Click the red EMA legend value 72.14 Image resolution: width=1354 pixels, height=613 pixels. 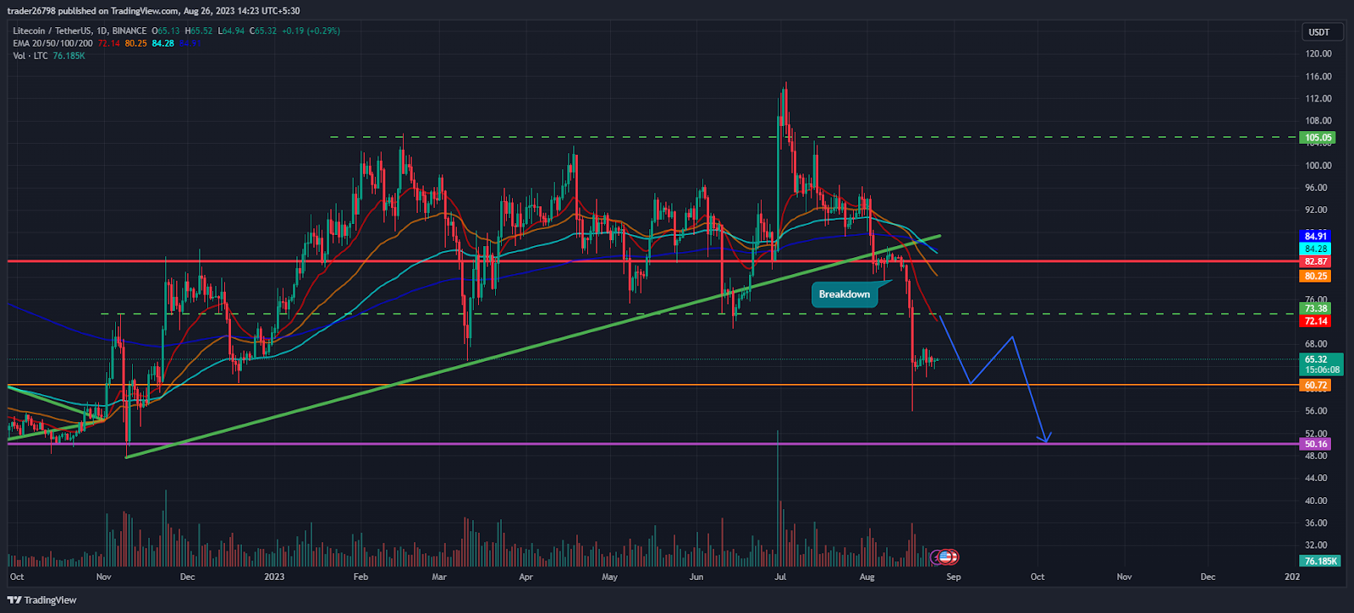click(x=108, y=43)
